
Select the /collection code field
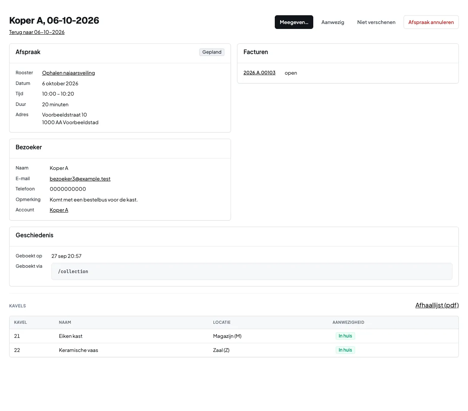tap(252, 272)
